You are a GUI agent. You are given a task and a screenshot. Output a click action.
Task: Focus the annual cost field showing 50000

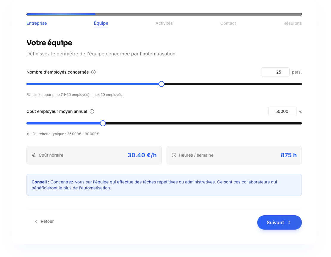[283, 111]
